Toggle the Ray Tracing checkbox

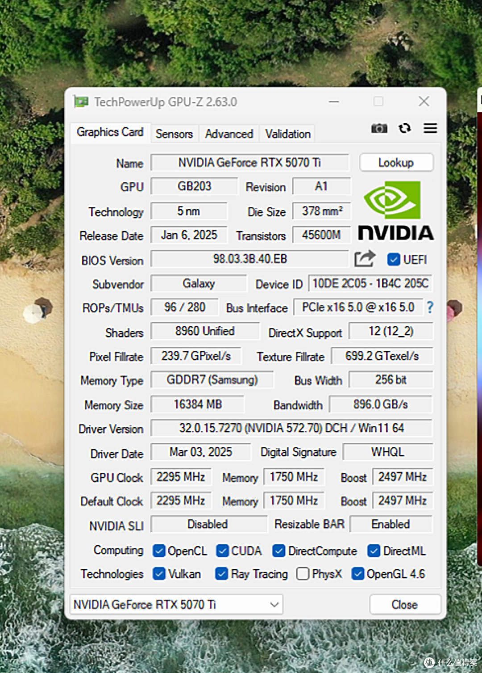221,573
